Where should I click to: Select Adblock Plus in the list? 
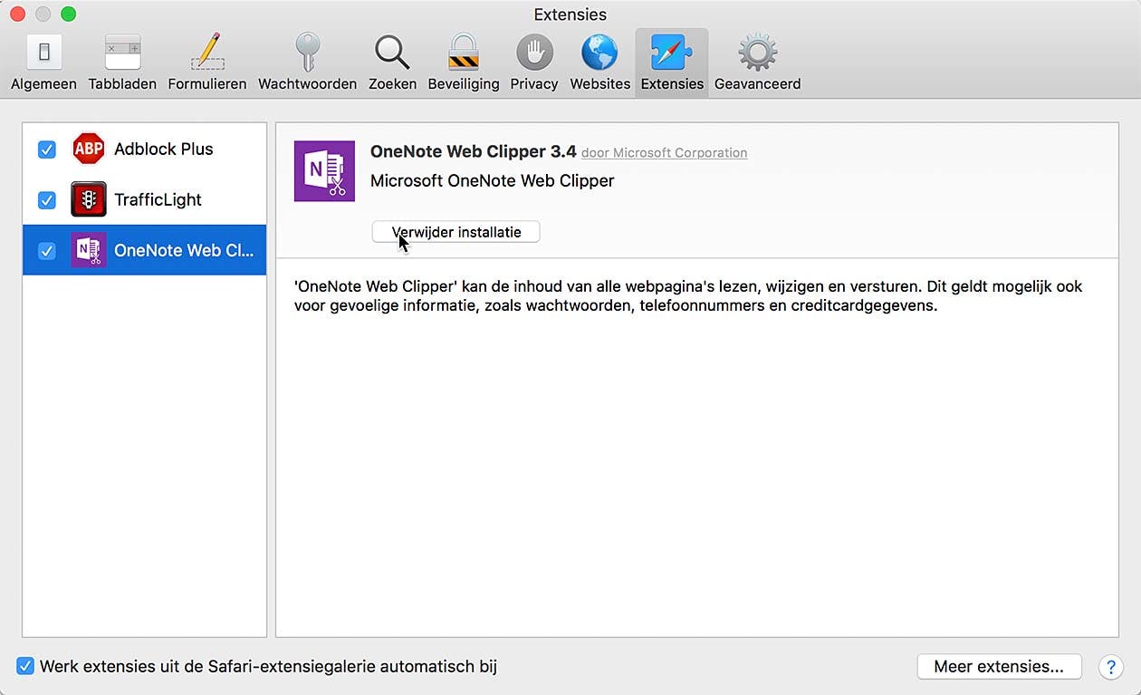[145, 149]
